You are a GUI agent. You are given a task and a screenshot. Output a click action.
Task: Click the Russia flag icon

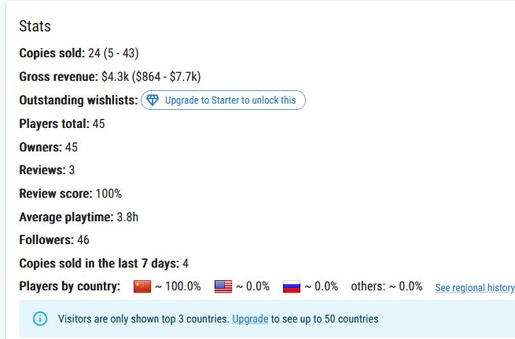[x=292, y=286]
